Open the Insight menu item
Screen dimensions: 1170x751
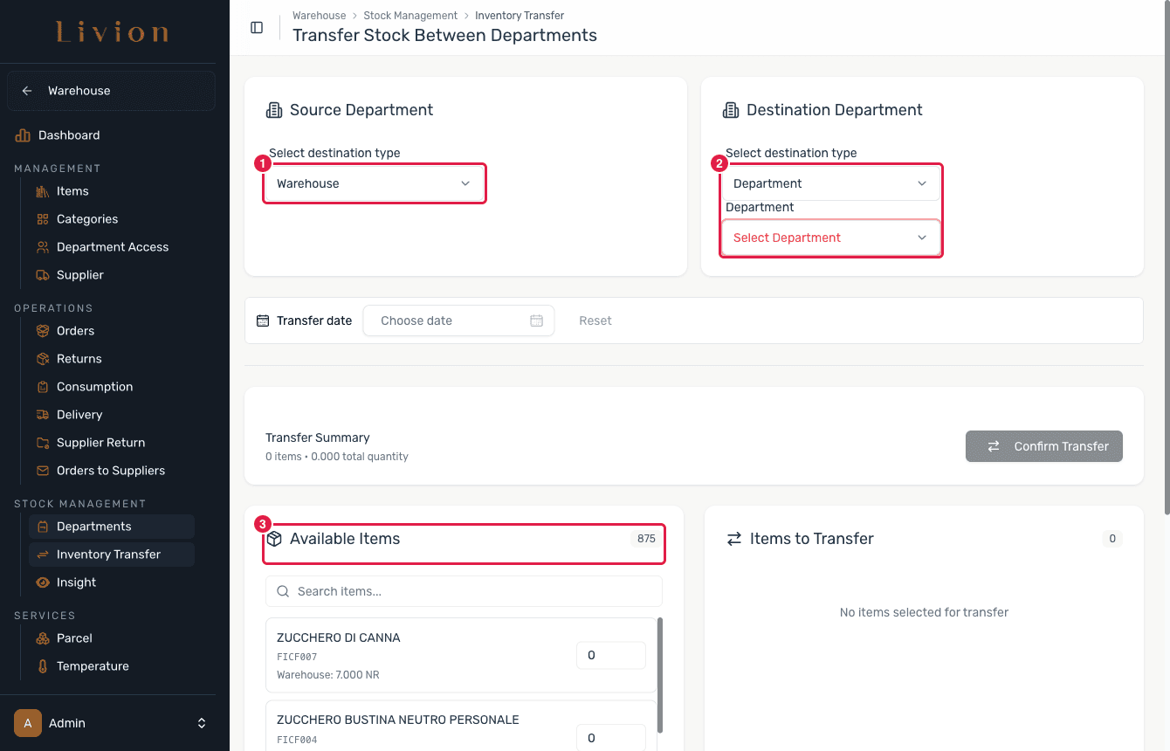pyautogui.click(x=77, y=582)
